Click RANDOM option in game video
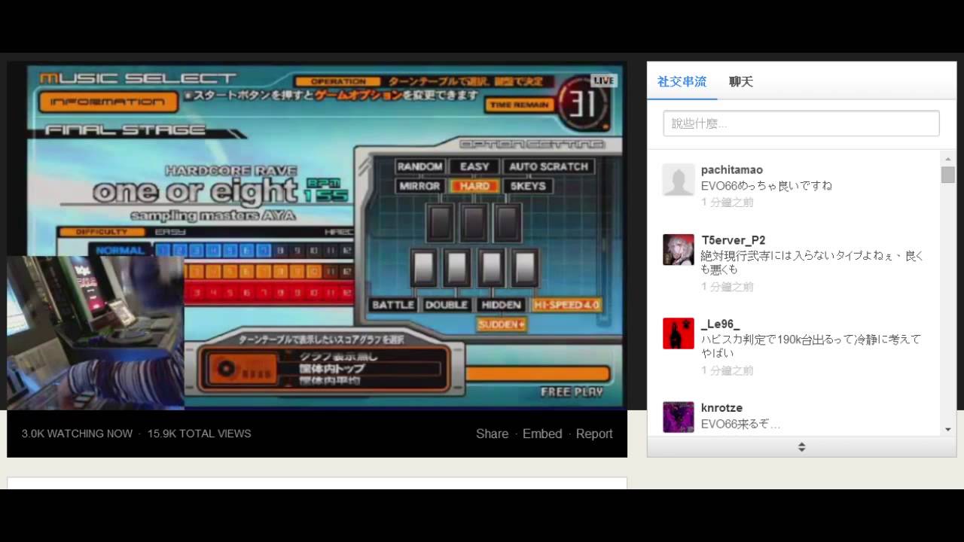 (x=419, y=166)
